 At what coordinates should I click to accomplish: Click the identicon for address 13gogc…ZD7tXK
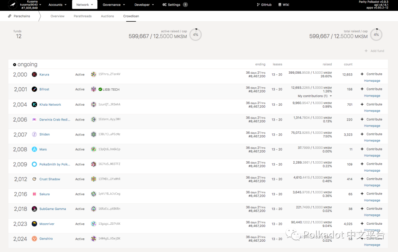pyautogui.click(x=94, y=224)
